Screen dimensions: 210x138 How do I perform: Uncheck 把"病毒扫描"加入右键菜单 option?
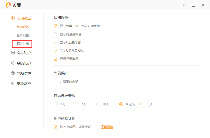[56, 26]
